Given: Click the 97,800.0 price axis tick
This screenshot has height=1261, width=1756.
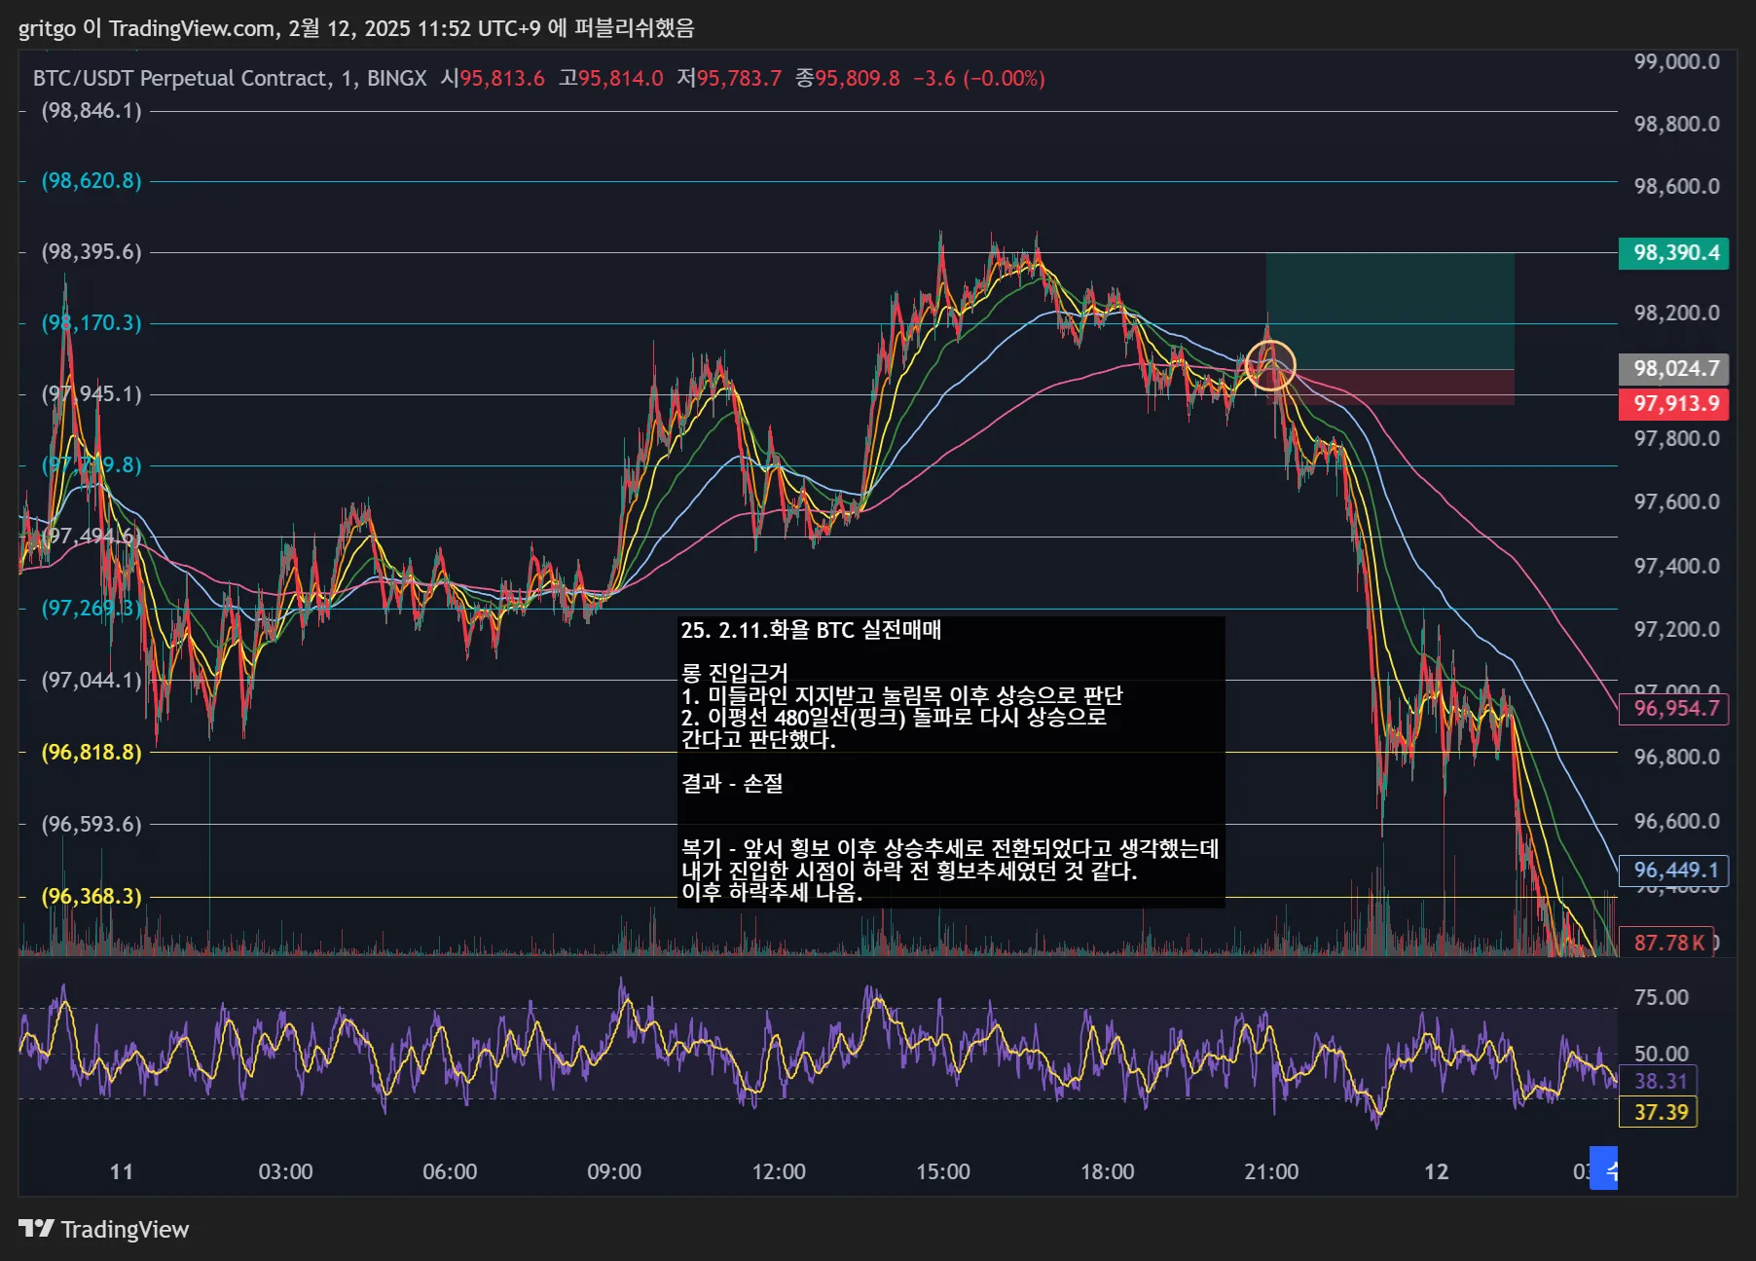Looking at the screenshot, I should pos(1676,438).
